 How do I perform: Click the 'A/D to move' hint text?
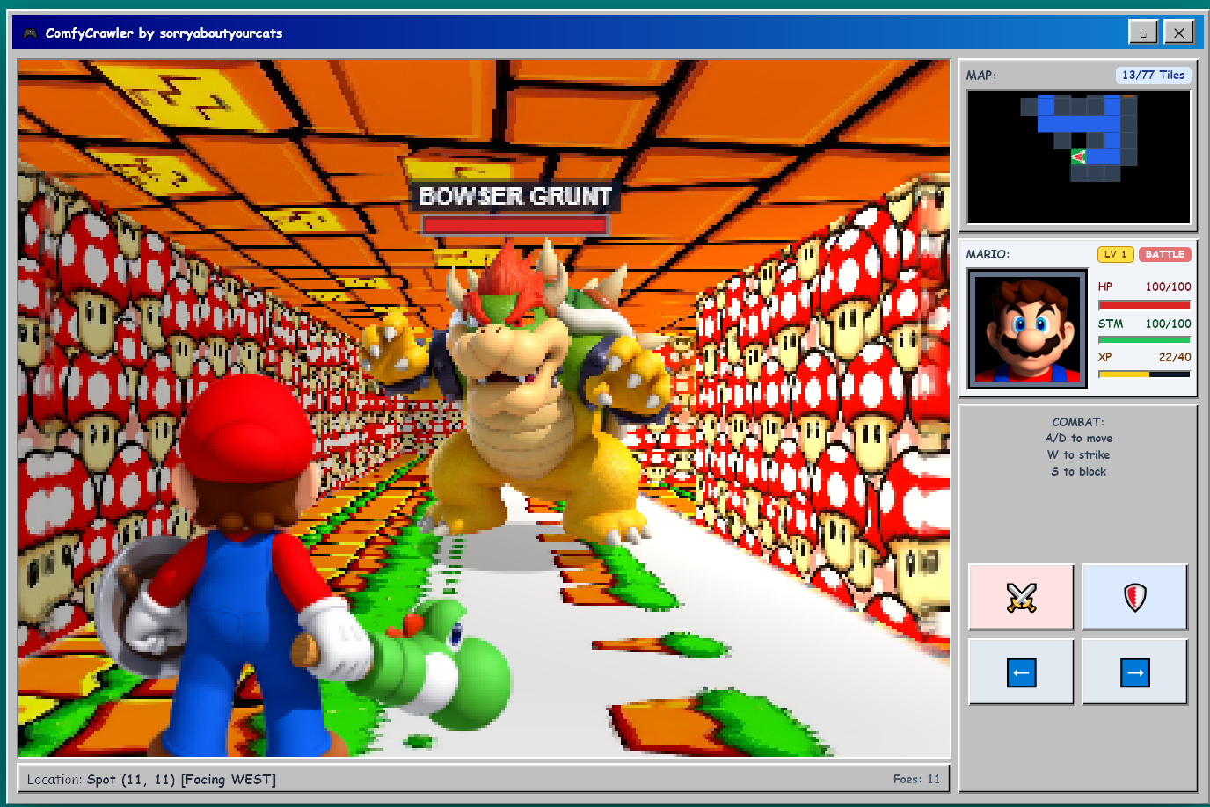click(1078, 438)
